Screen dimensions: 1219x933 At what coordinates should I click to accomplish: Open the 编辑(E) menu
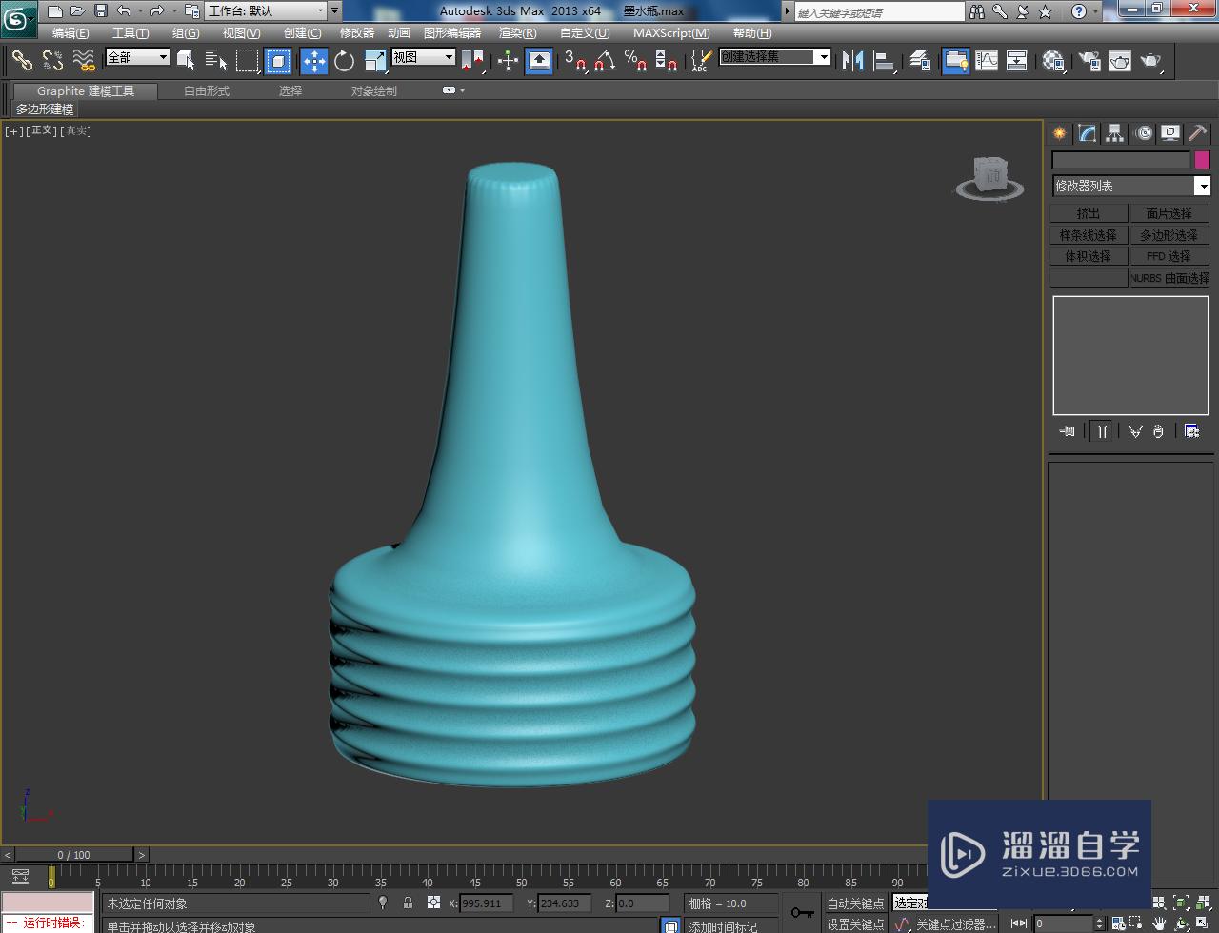pyautogui.click(x=70, y=33)
